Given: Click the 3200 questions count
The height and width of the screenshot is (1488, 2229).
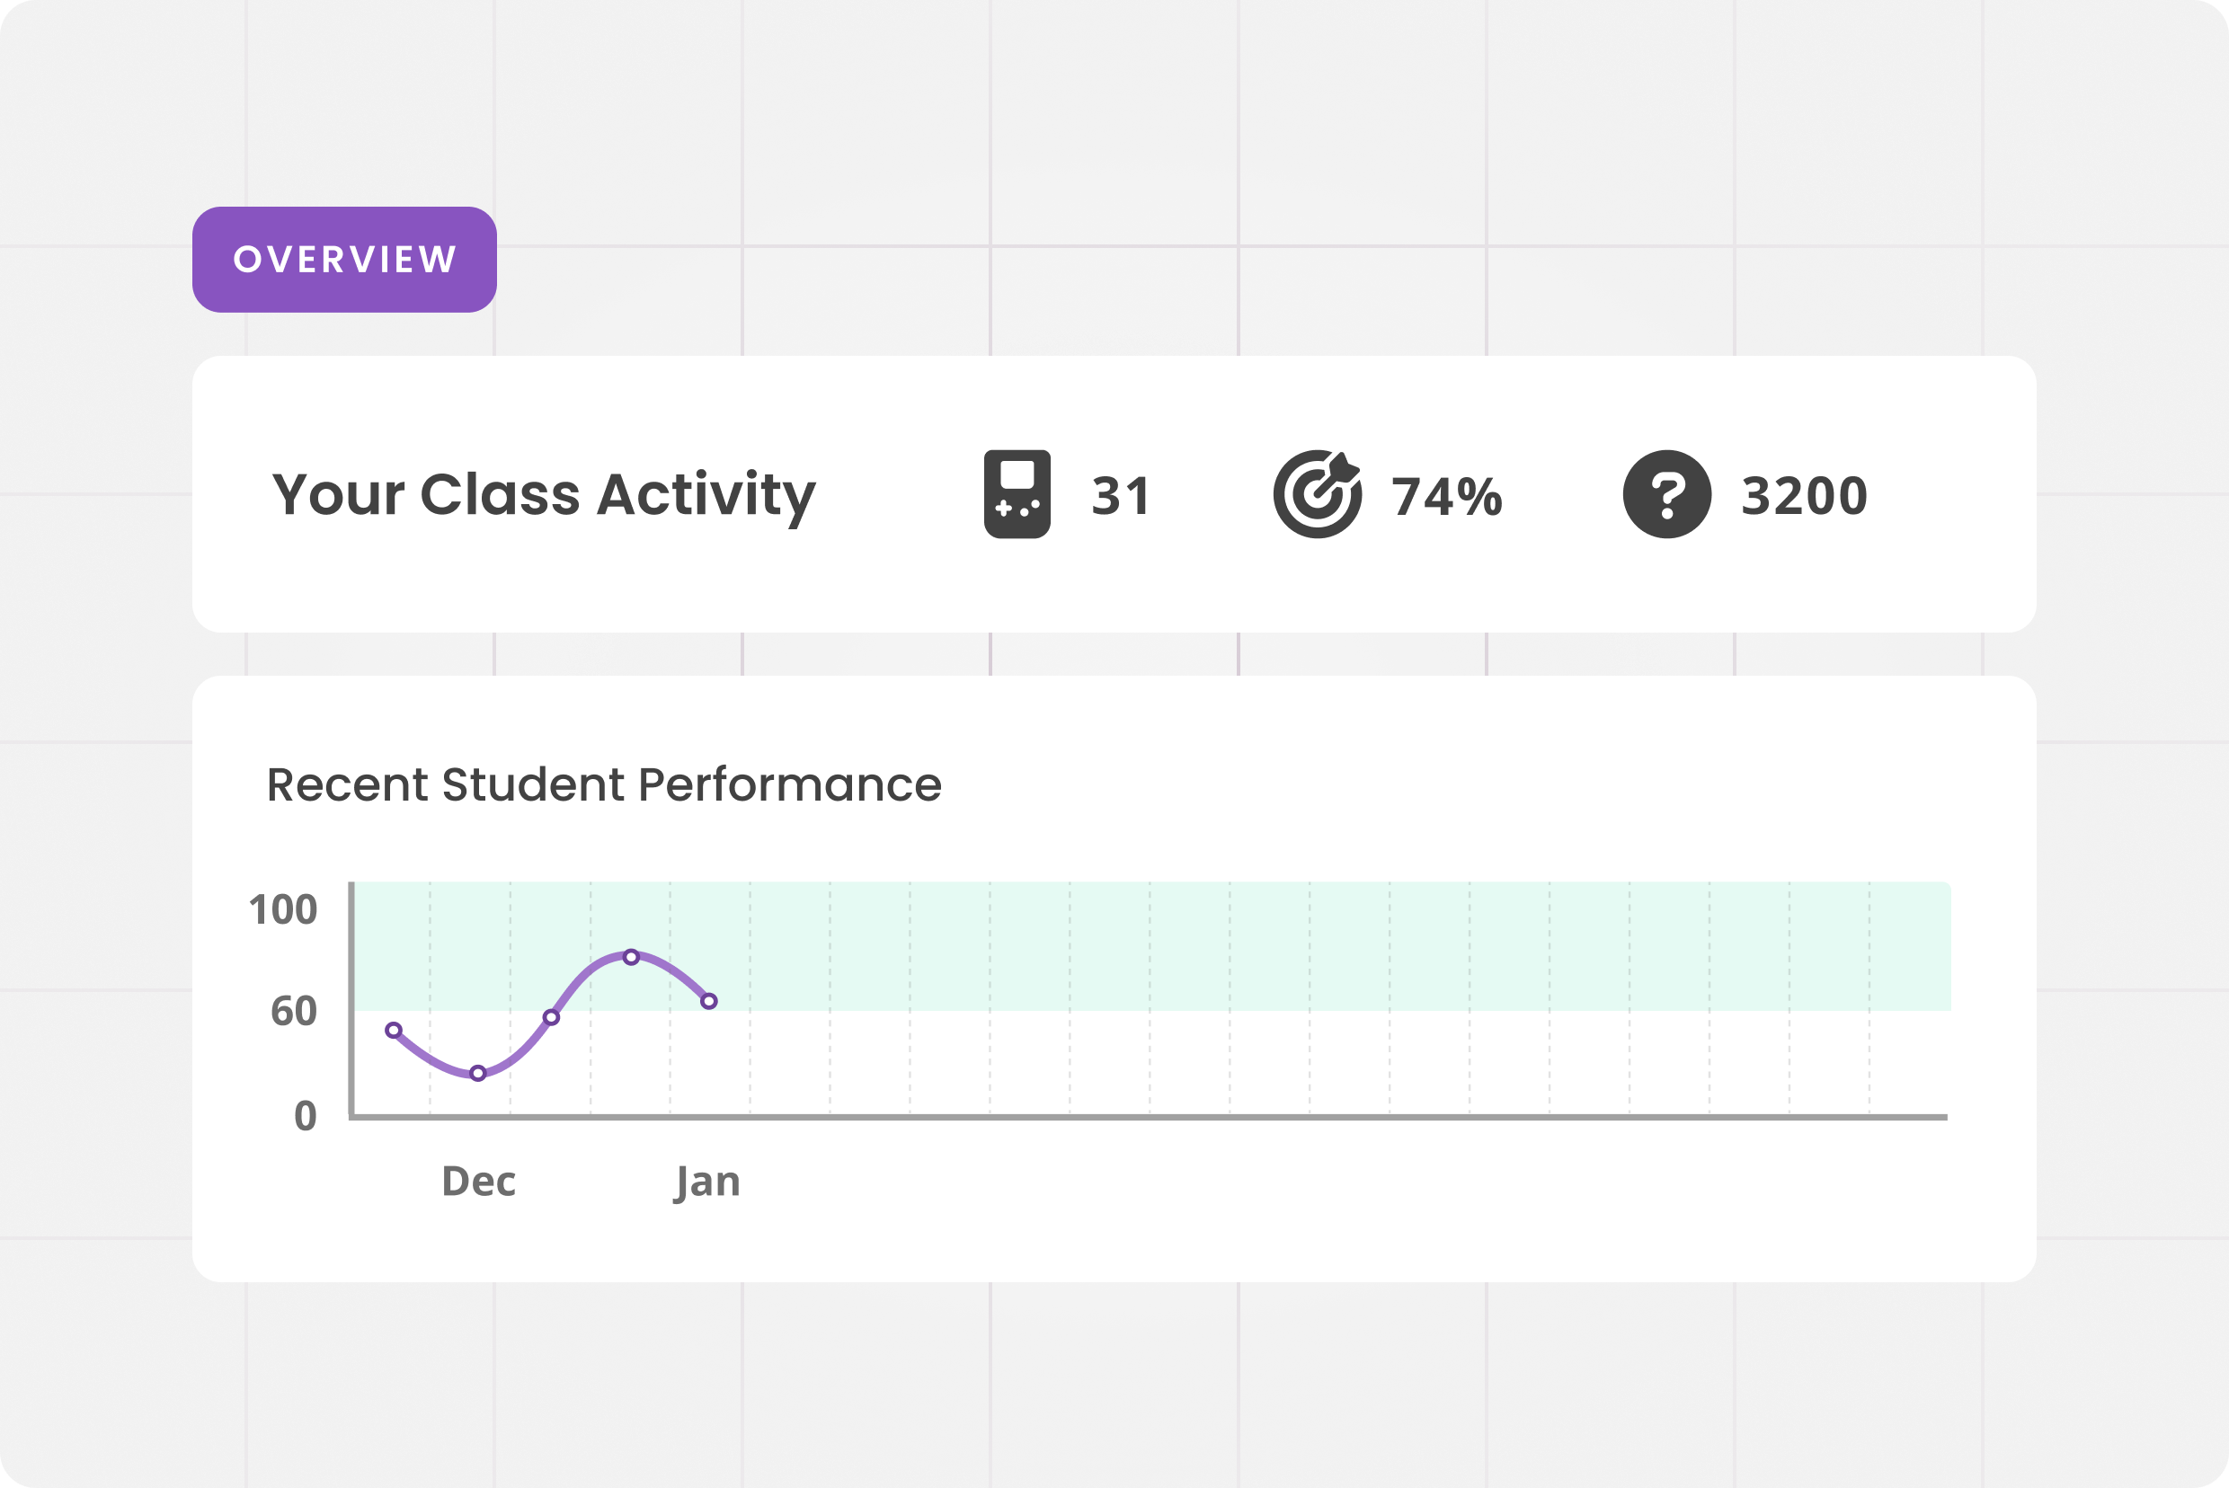Looking at the screenshot, I should coord(1804,495).
